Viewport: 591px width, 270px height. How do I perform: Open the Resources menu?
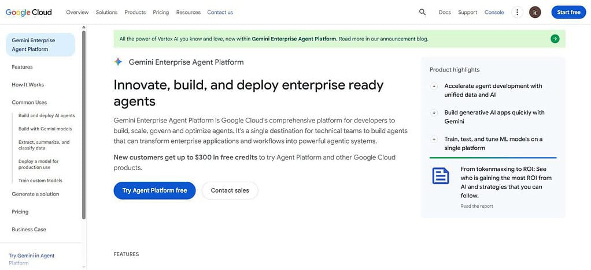pyautogui.click(x=189, y=12)
